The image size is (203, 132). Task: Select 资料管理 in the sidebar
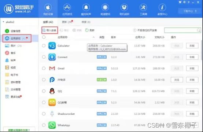[x=13, y=82]
